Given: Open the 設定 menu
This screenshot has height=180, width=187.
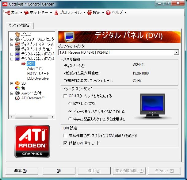Looking at the screenshot, I should pyautogui.click(x=97, y=13).
